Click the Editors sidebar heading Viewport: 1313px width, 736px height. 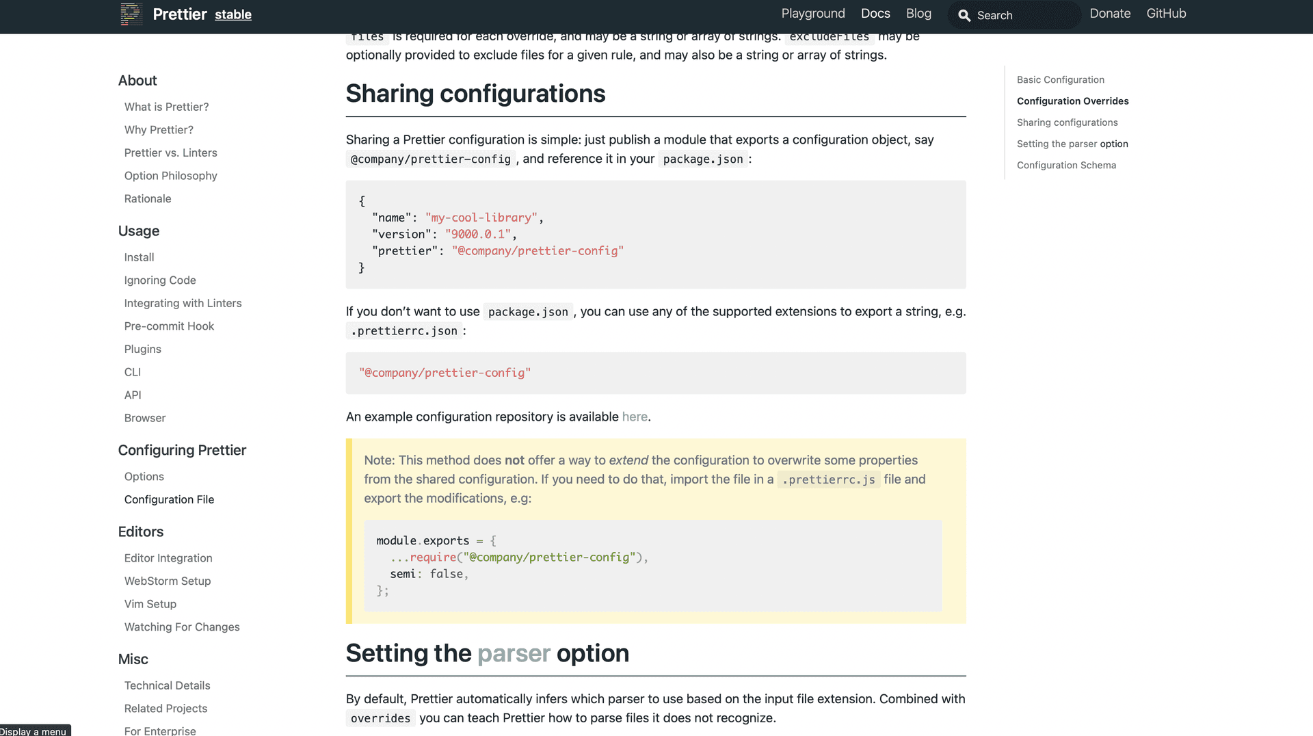tap(141, 531)
